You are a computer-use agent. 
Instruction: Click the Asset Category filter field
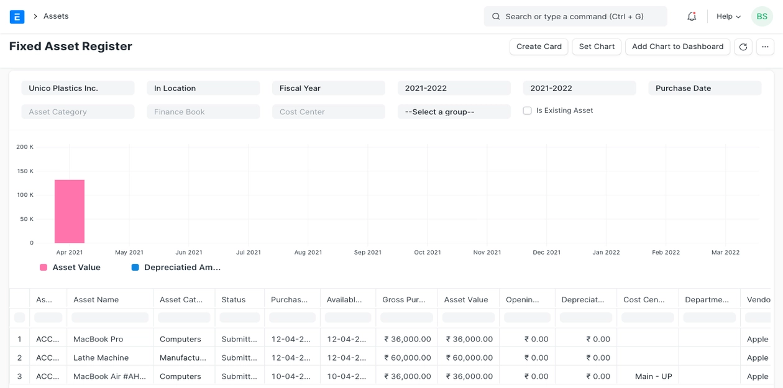click(78, 112)
